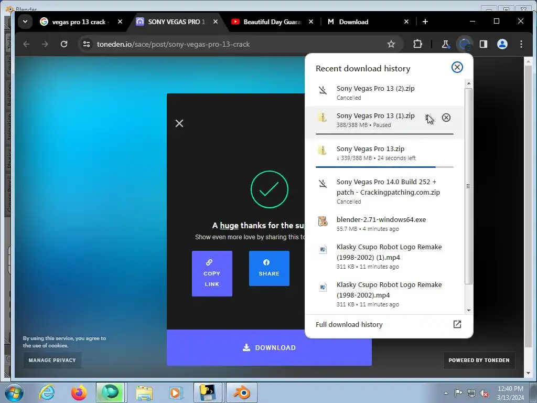
Task: Click the Downloads toolbar button
Action: click(465, 44)
